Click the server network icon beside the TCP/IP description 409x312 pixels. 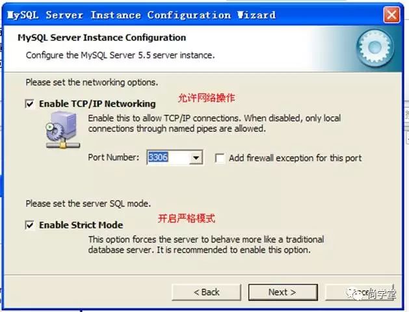(x=63, y=130)
